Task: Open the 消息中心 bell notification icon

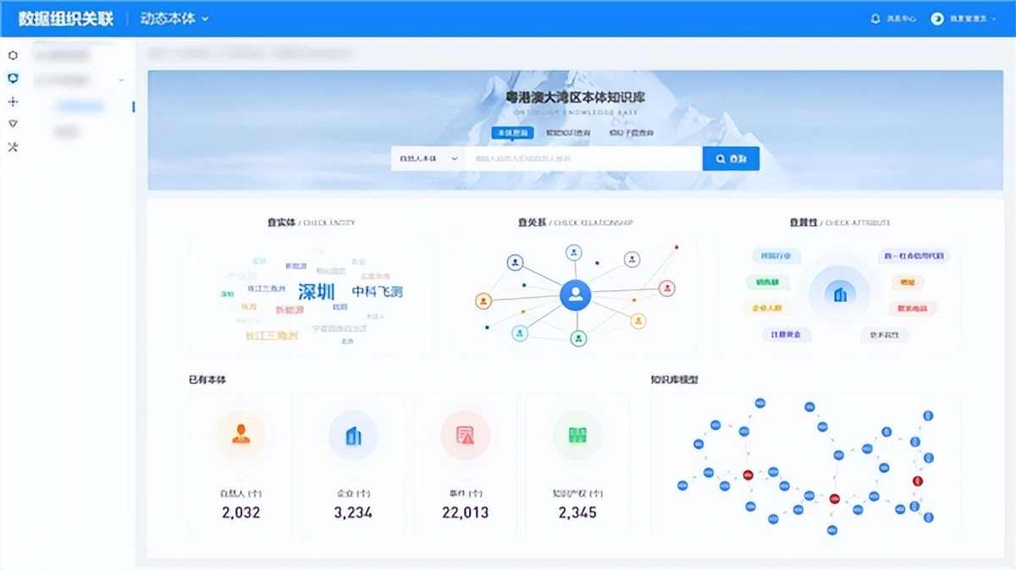Action: tap(877, 19)
